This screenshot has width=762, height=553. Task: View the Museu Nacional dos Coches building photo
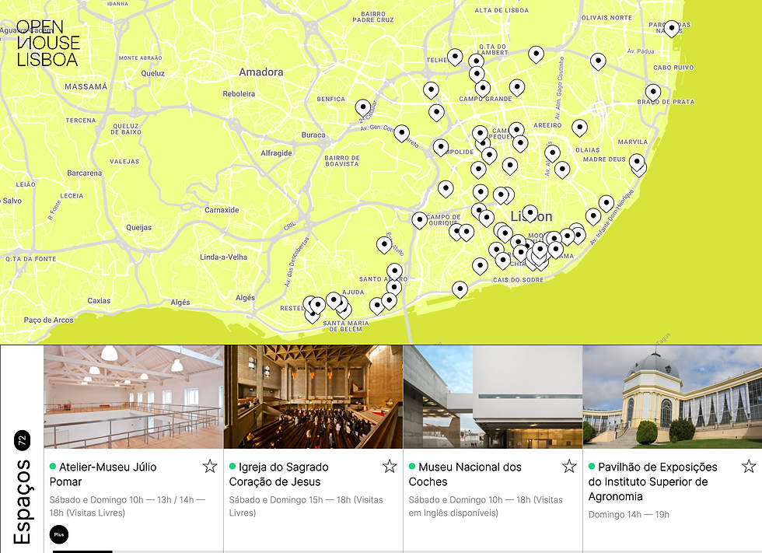coord(493,397)
